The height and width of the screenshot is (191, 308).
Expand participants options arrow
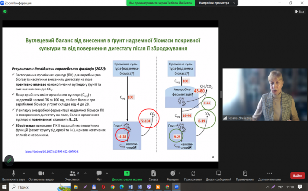85,173
